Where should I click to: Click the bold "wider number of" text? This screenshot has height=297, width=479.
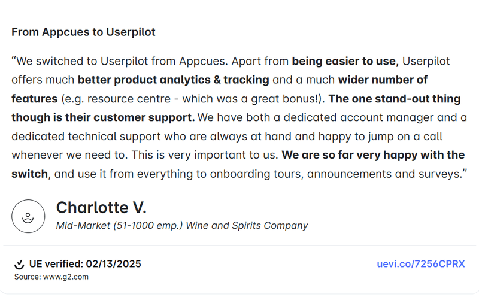(x=383, y=80)
